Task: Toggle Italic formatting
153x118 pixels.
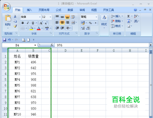Action: tap(28, 23)
